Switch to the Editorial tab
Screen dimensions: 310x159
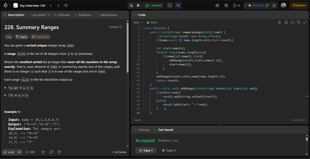click(61, 15)
